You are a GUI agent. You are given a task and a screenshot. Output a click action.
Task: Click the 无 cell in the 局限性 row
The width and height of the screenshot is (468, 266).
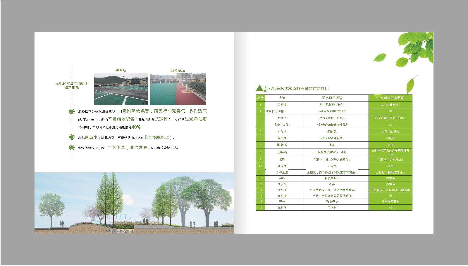(x=390, y=196)
